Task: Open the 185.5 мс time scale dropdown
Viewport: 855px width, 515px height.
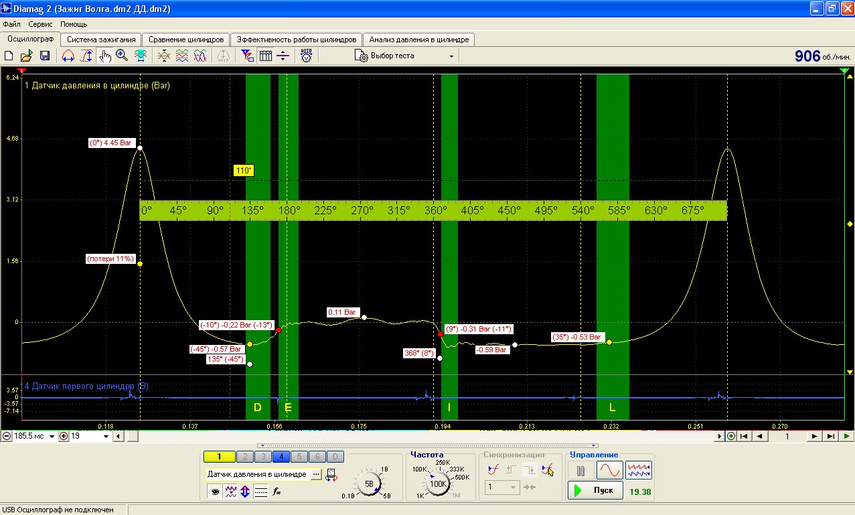Action: [52, 436]
